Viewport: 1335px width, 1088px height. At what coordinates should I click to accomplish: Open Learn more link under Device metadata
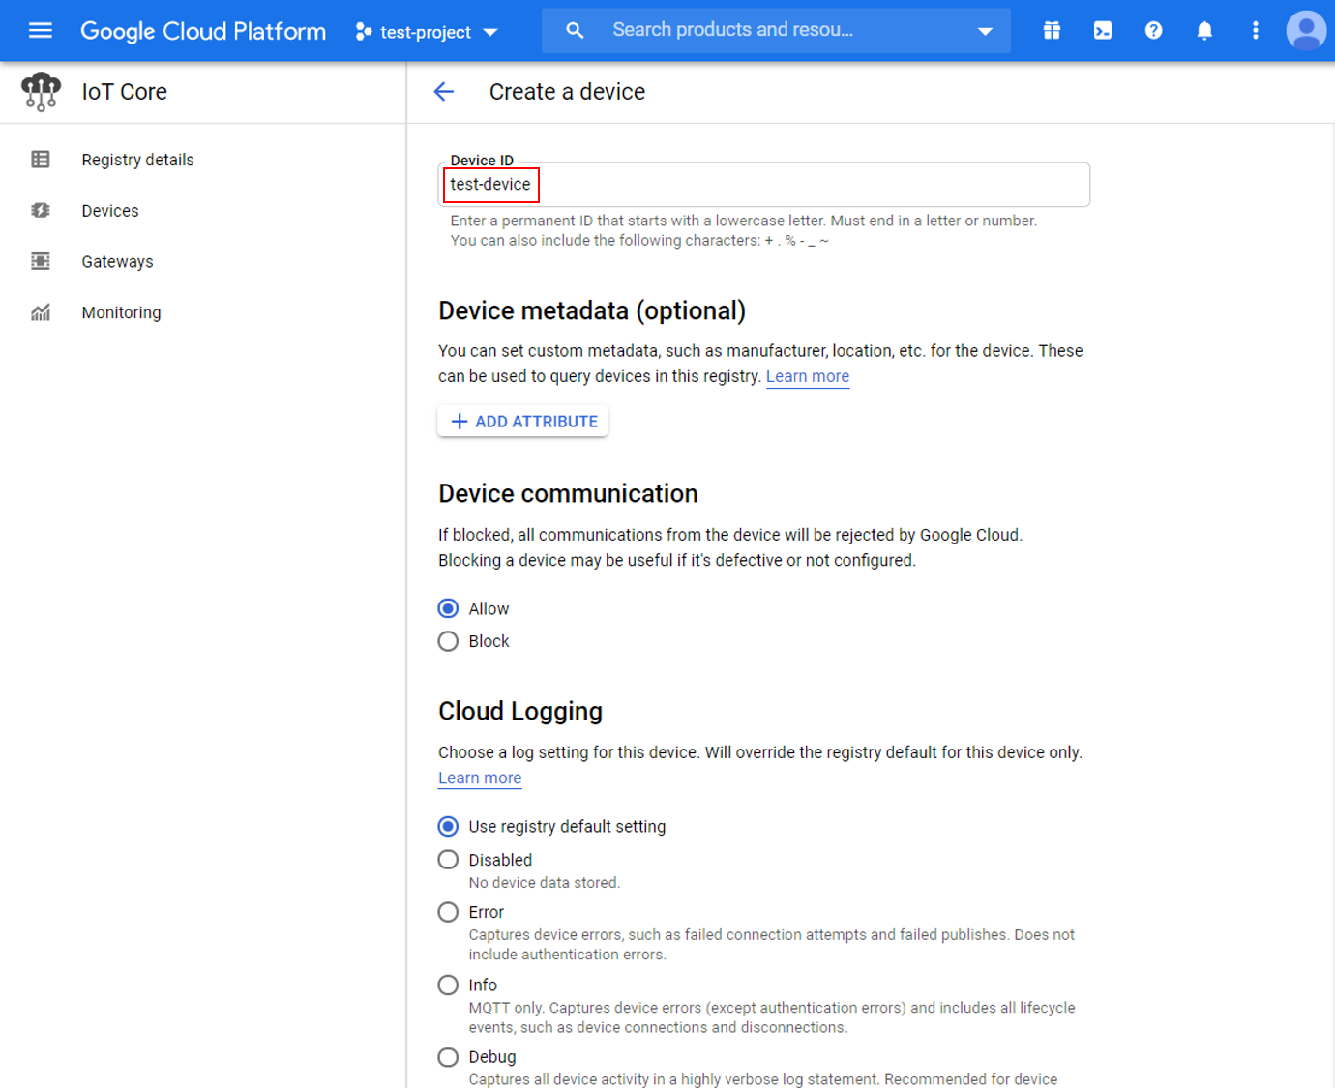(808, 376)
